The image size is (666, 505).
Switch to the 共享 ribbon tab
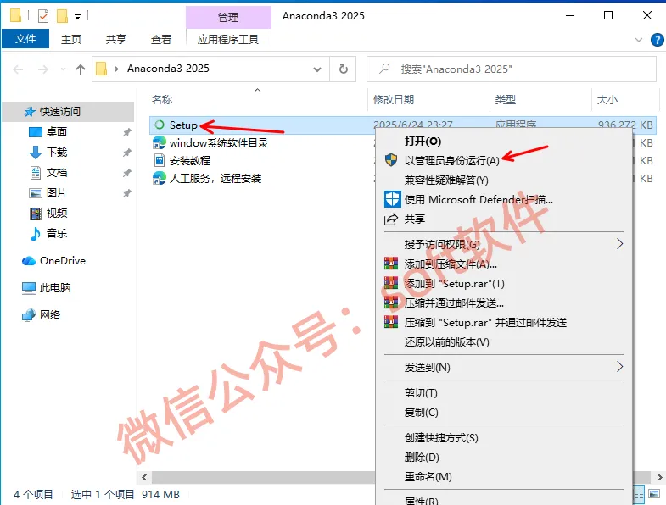[116, 40]
